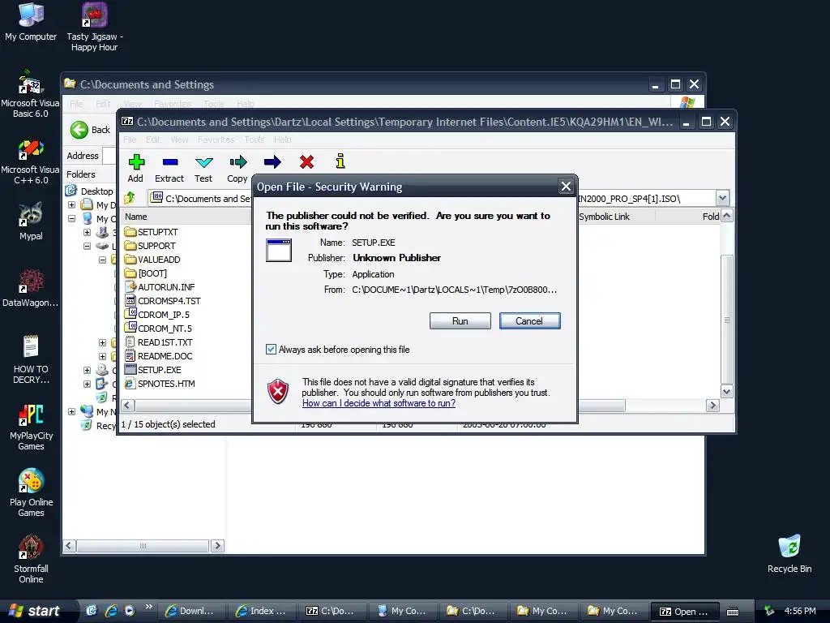Switch to Index taskbar button
This screenshot has height=623, width=830.
pos(260,611)
